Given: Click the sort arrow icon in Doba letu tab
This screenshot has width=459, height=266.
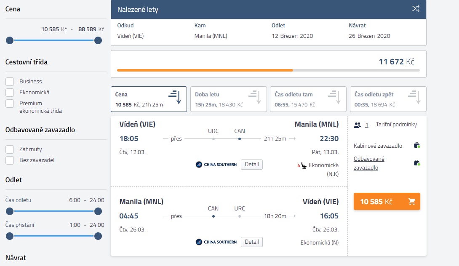Looking at the screenshot, I should click(255, 97).
